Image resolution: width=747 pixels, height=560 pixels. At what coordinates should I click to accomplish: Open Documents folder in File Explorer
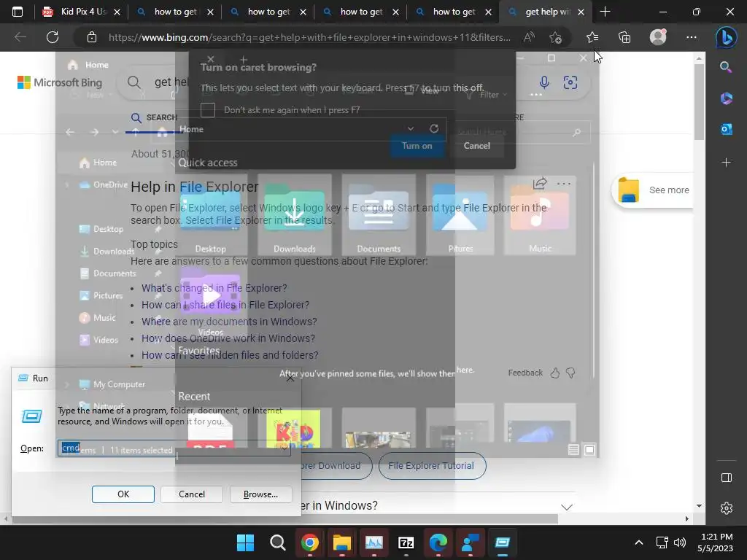pos(379,214)
